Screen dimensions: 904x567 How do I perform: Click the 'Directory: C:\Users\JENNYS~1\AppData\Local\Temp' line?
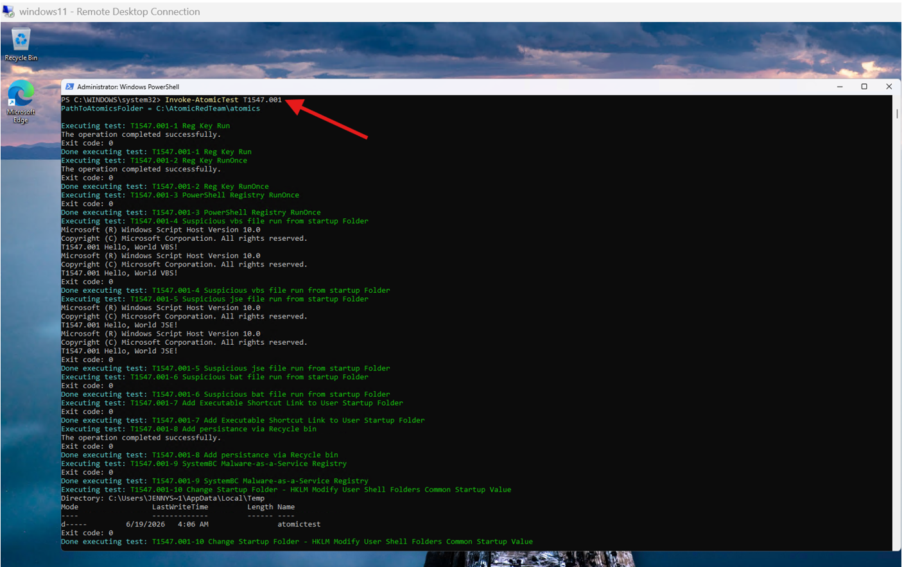[162, 498]
